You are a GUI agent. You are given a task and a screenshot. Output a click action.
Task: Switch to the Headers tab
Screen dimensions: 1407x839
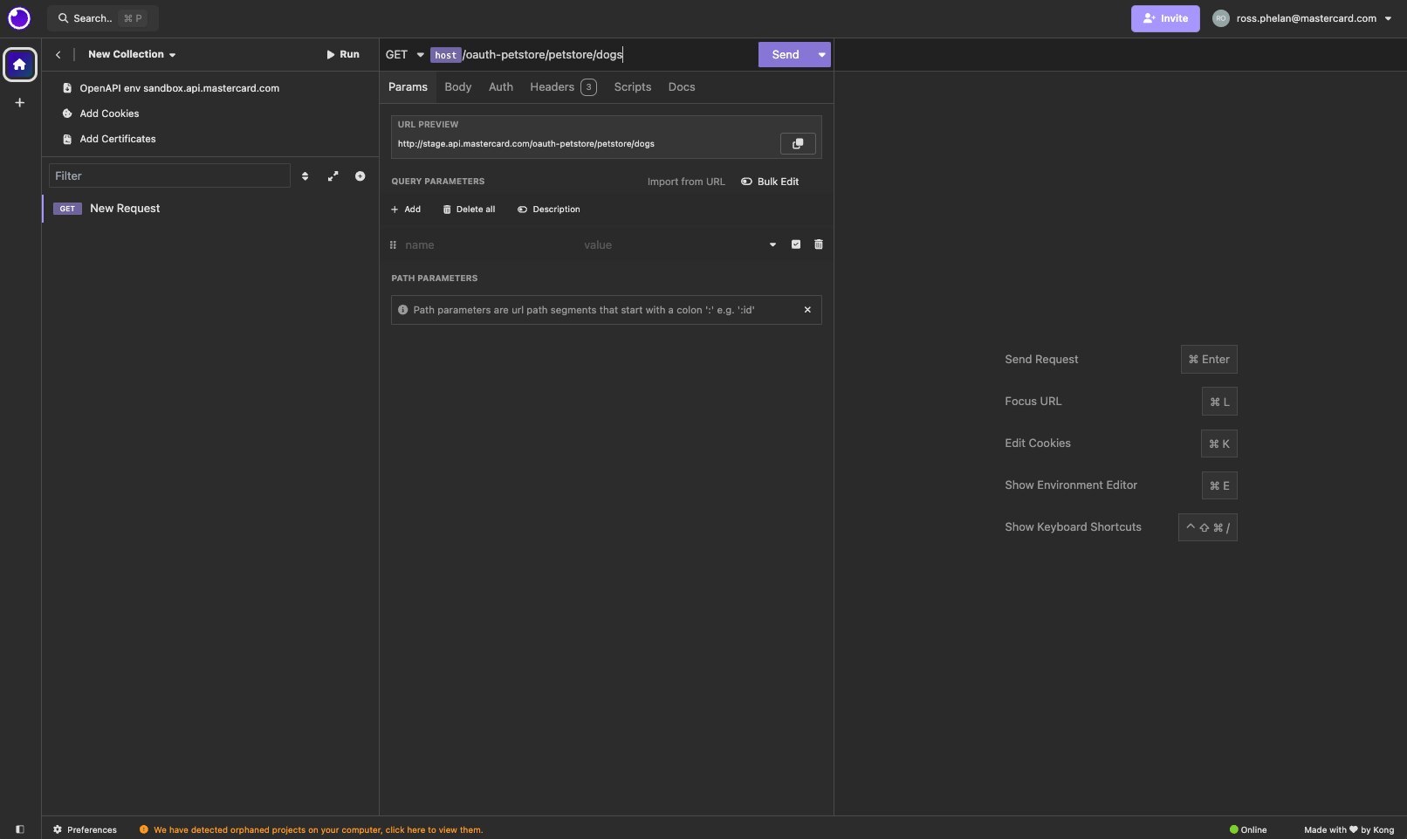click(x=562, y=87)
